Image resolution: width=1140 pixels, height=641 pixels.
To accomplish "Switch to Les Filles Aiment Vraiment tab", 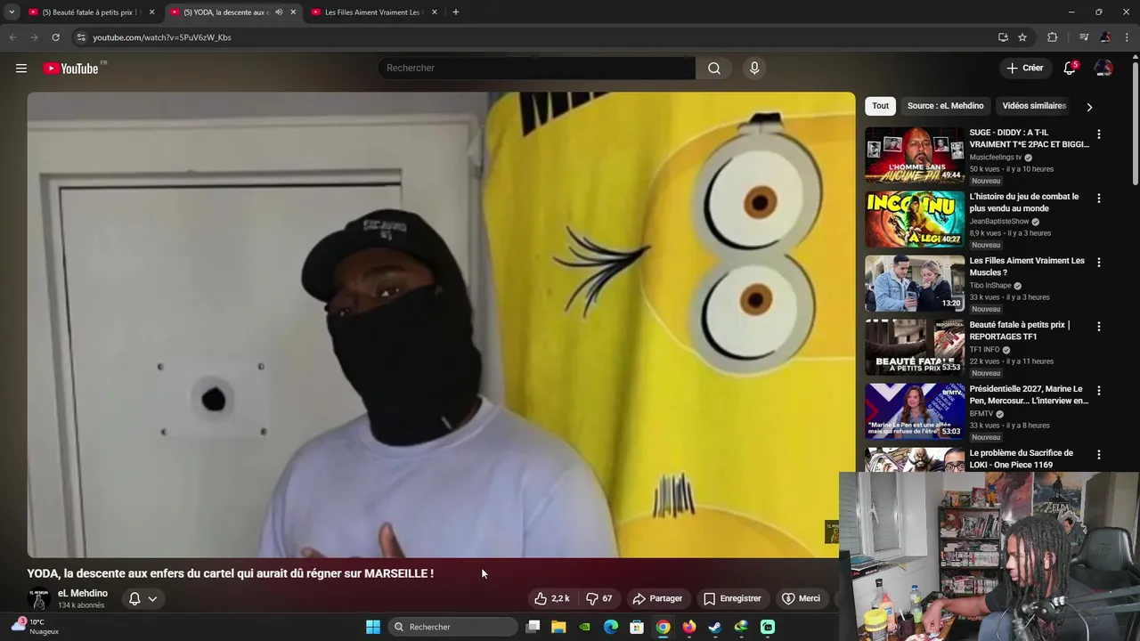I will [x=372, y=12].
